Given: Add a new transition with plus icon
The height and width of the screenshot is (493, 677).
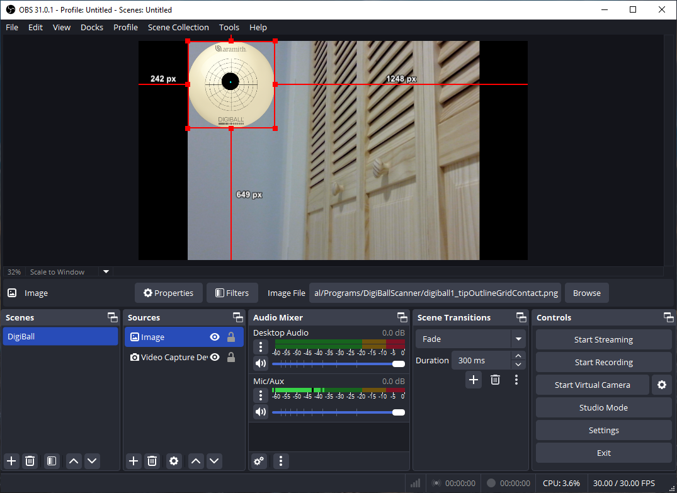Looking at the screenshot, I should pyautogui.click(x=474, y=380).
